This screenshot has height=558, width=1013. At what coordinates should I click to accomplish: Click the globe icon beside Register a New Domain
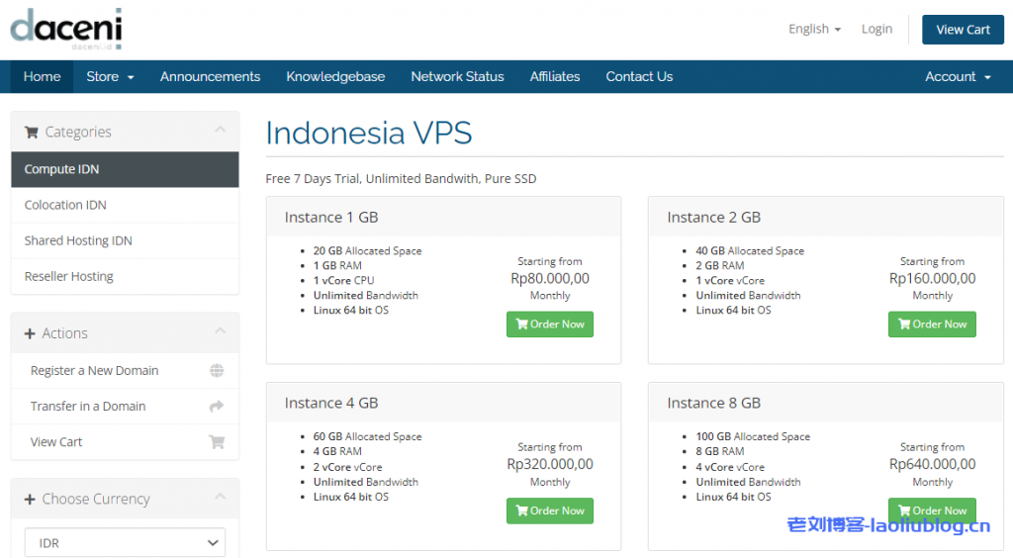[217, 371]
